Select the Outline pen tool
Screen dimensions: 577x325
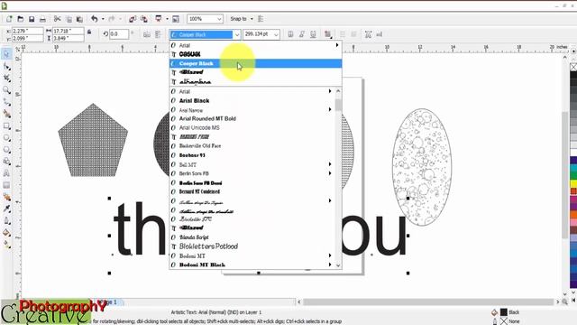tap(6, 220)
